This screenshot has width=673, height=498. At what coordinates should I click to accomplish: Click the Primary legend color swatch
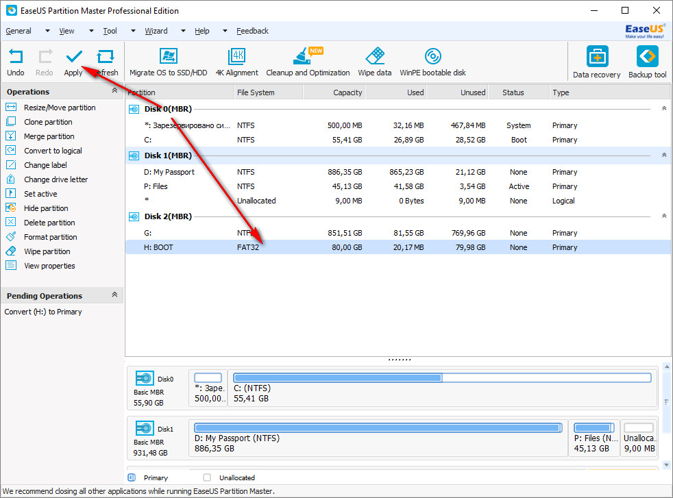(132, 477)
